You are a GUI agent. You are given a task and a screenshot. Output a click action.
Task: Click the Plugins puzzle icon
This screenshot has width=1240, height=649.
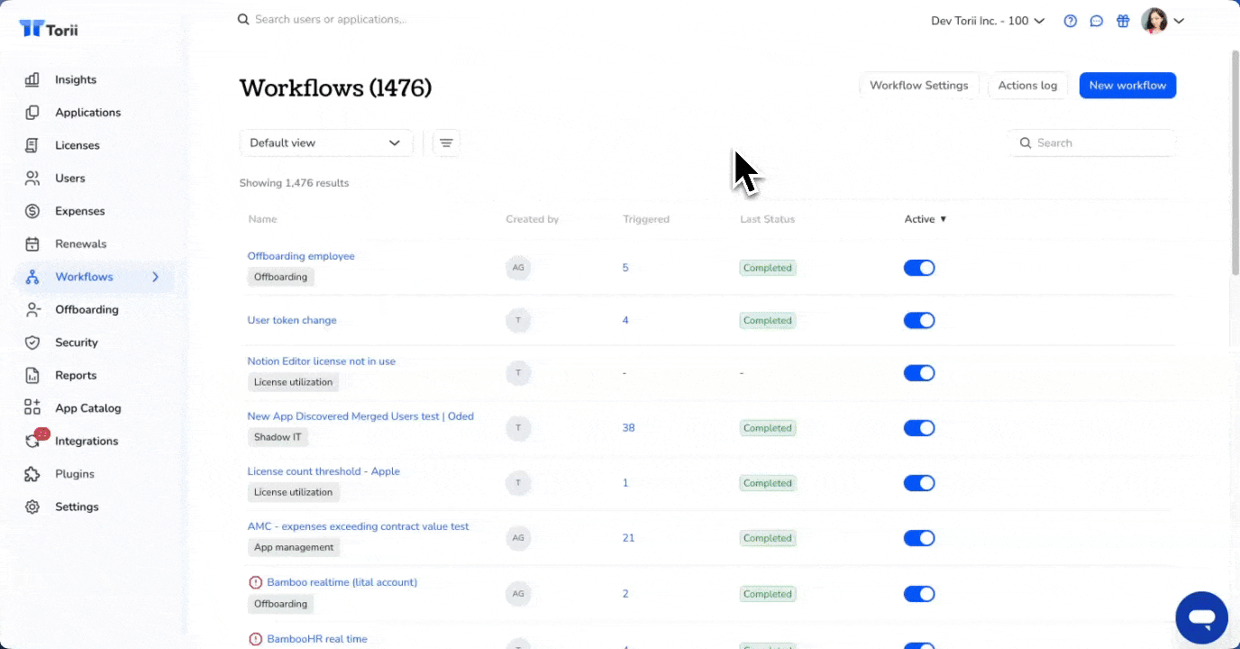click(32, 474)
